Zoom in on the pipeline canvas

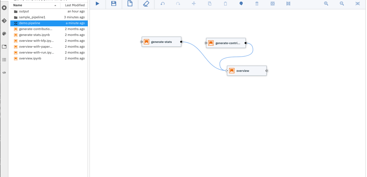326,4
